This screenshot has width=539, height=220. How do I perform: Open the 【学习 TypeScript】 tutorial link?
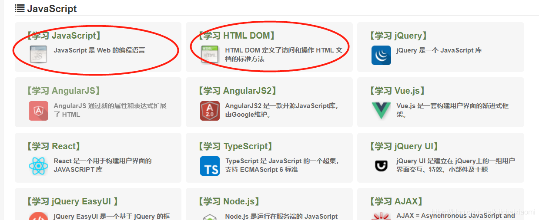(x=236, y=146)
